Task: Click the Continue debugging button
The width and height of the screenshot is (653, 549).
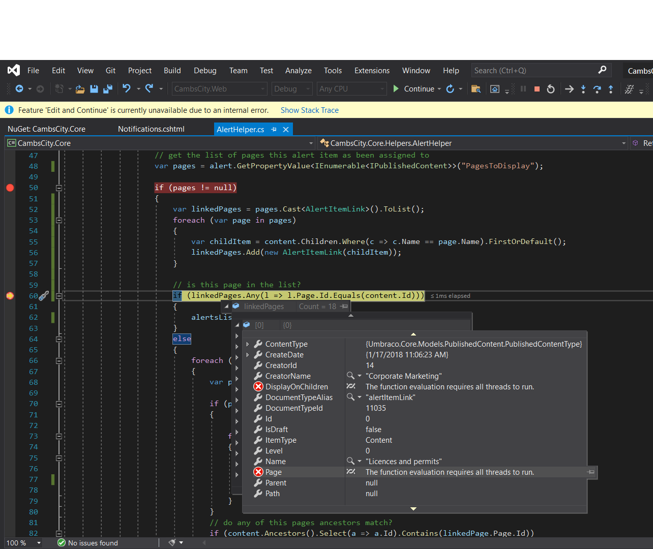Action: [x=413, y=89]
